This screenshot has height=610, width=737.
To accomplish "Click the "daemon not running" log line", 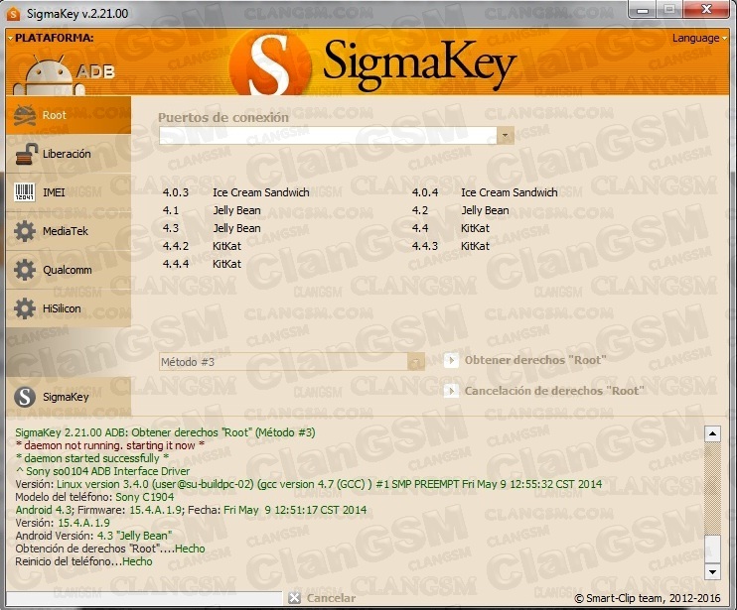I will click(x=110, y=445).
